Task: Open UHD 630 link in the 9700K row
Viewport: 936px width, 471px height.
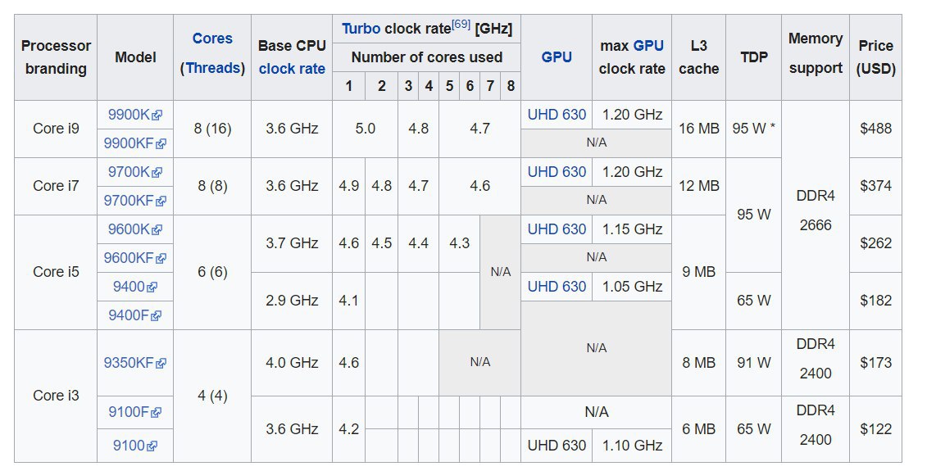Action: coord(557,172)
